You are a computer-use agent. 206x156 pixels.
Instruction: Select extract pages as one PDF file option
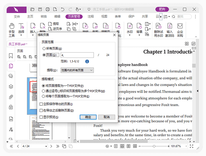click(x=43, y=86)
